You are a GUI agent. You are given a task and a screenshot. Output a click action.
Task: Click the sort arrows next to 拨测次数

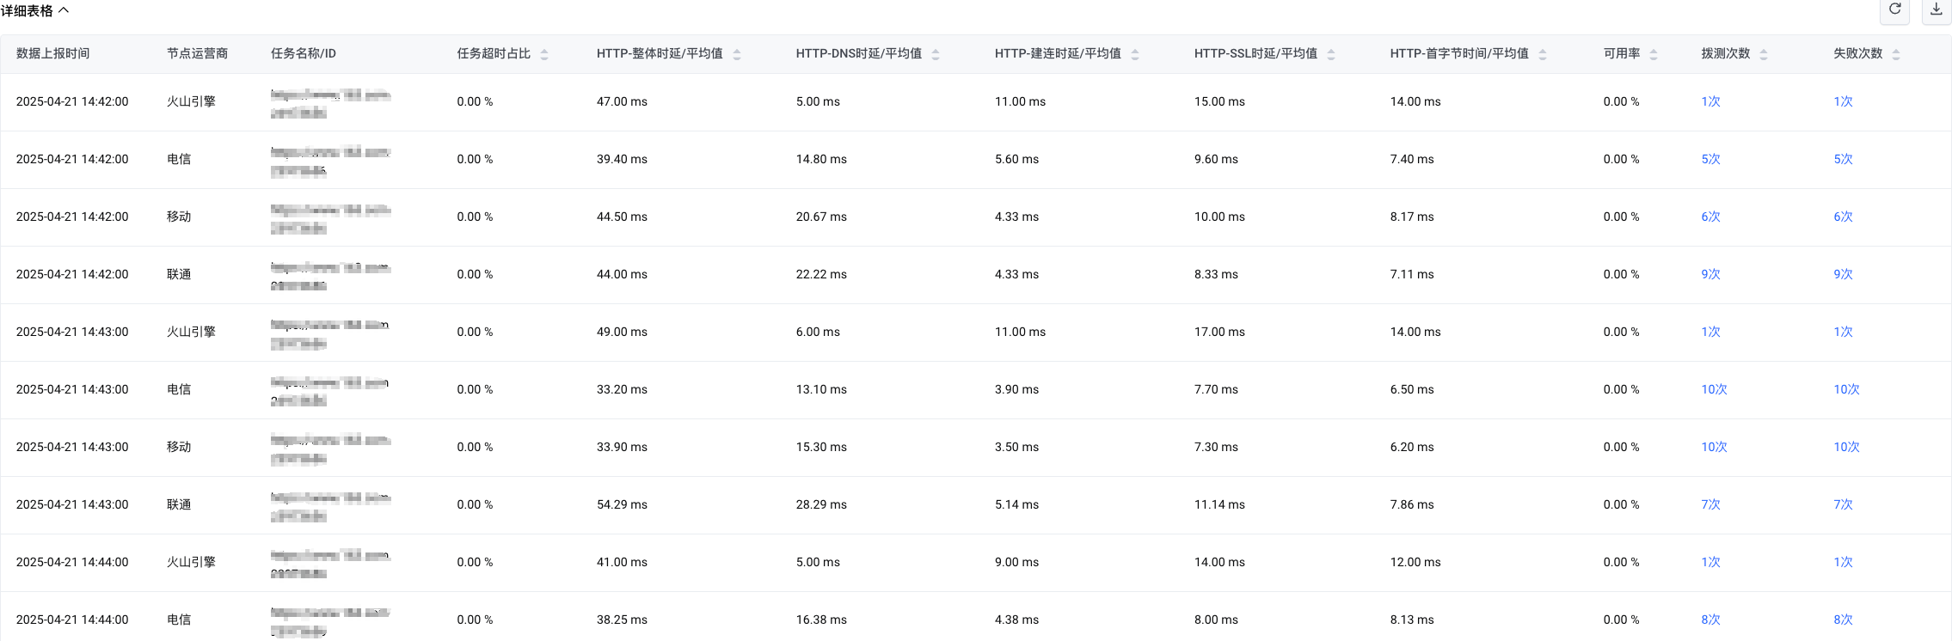(1764, 54)
